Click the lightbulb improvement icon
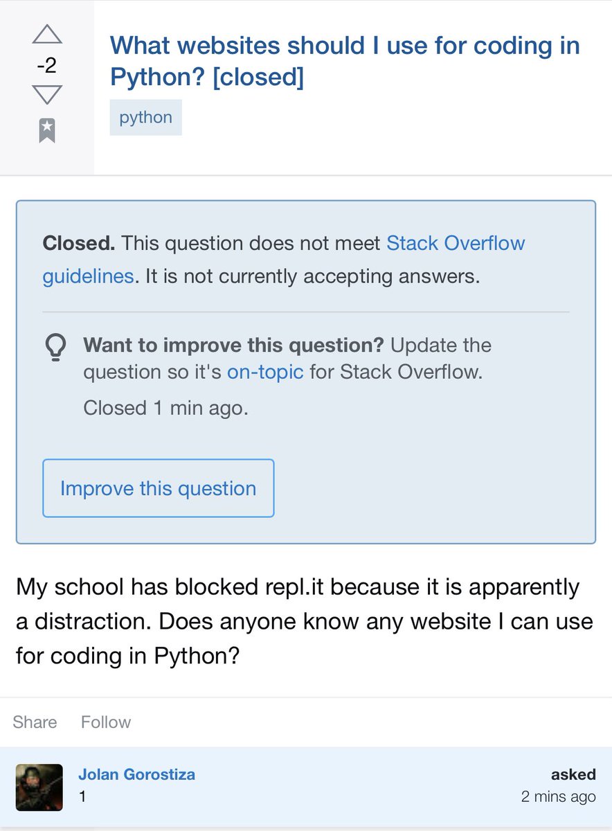Image resolution: width=612 pixels, height=831 pixels. 55,348
